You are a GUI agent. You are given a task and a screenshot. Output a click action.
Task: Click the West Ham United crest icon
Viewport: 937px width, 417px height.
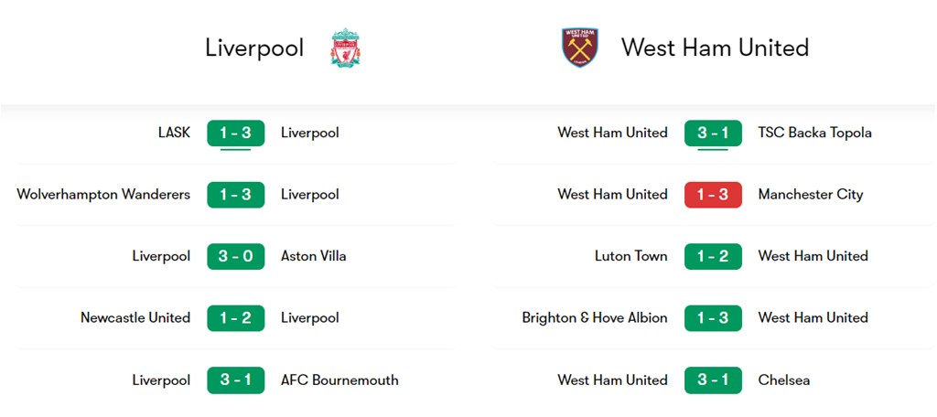(x=579, y=48)
